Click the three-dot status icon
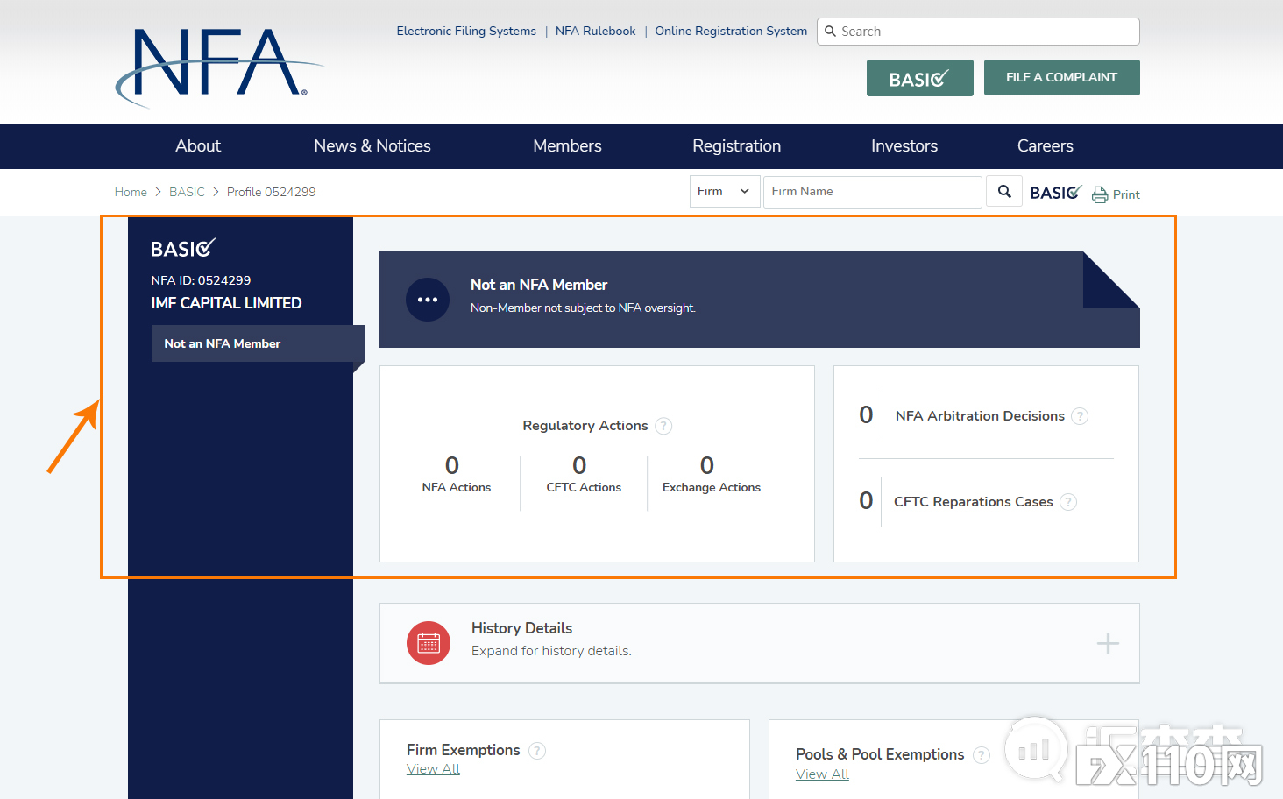This screenshot has width=1283, height=799. point(428,300)
